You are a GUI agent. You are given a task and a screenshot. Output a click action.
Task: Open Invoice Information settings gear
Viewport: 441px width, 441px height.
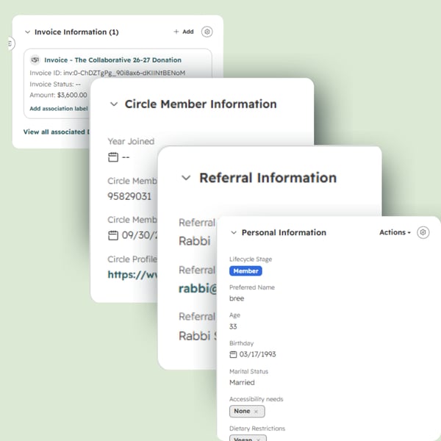[207, 32]
